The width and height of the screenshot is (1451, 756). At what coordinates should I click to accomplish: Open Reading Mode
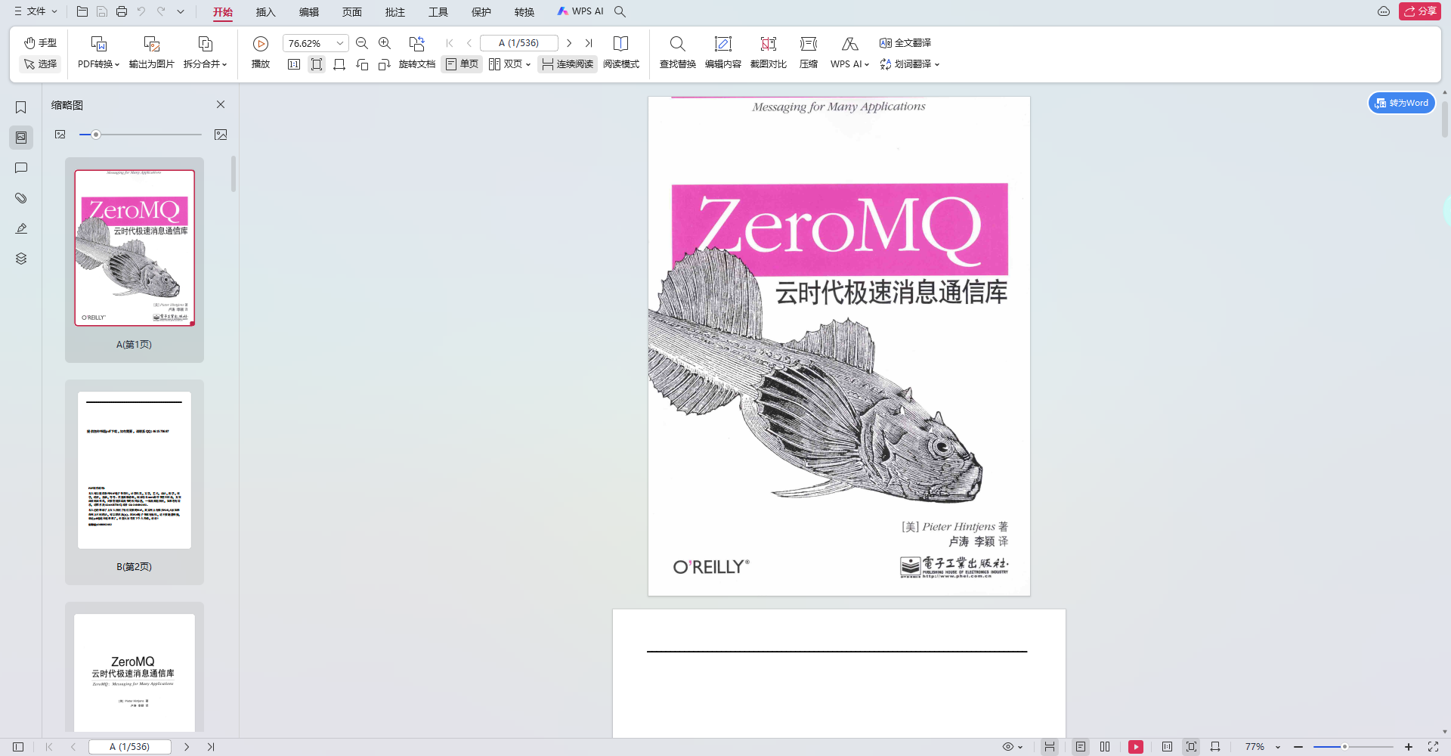(620, 51)
